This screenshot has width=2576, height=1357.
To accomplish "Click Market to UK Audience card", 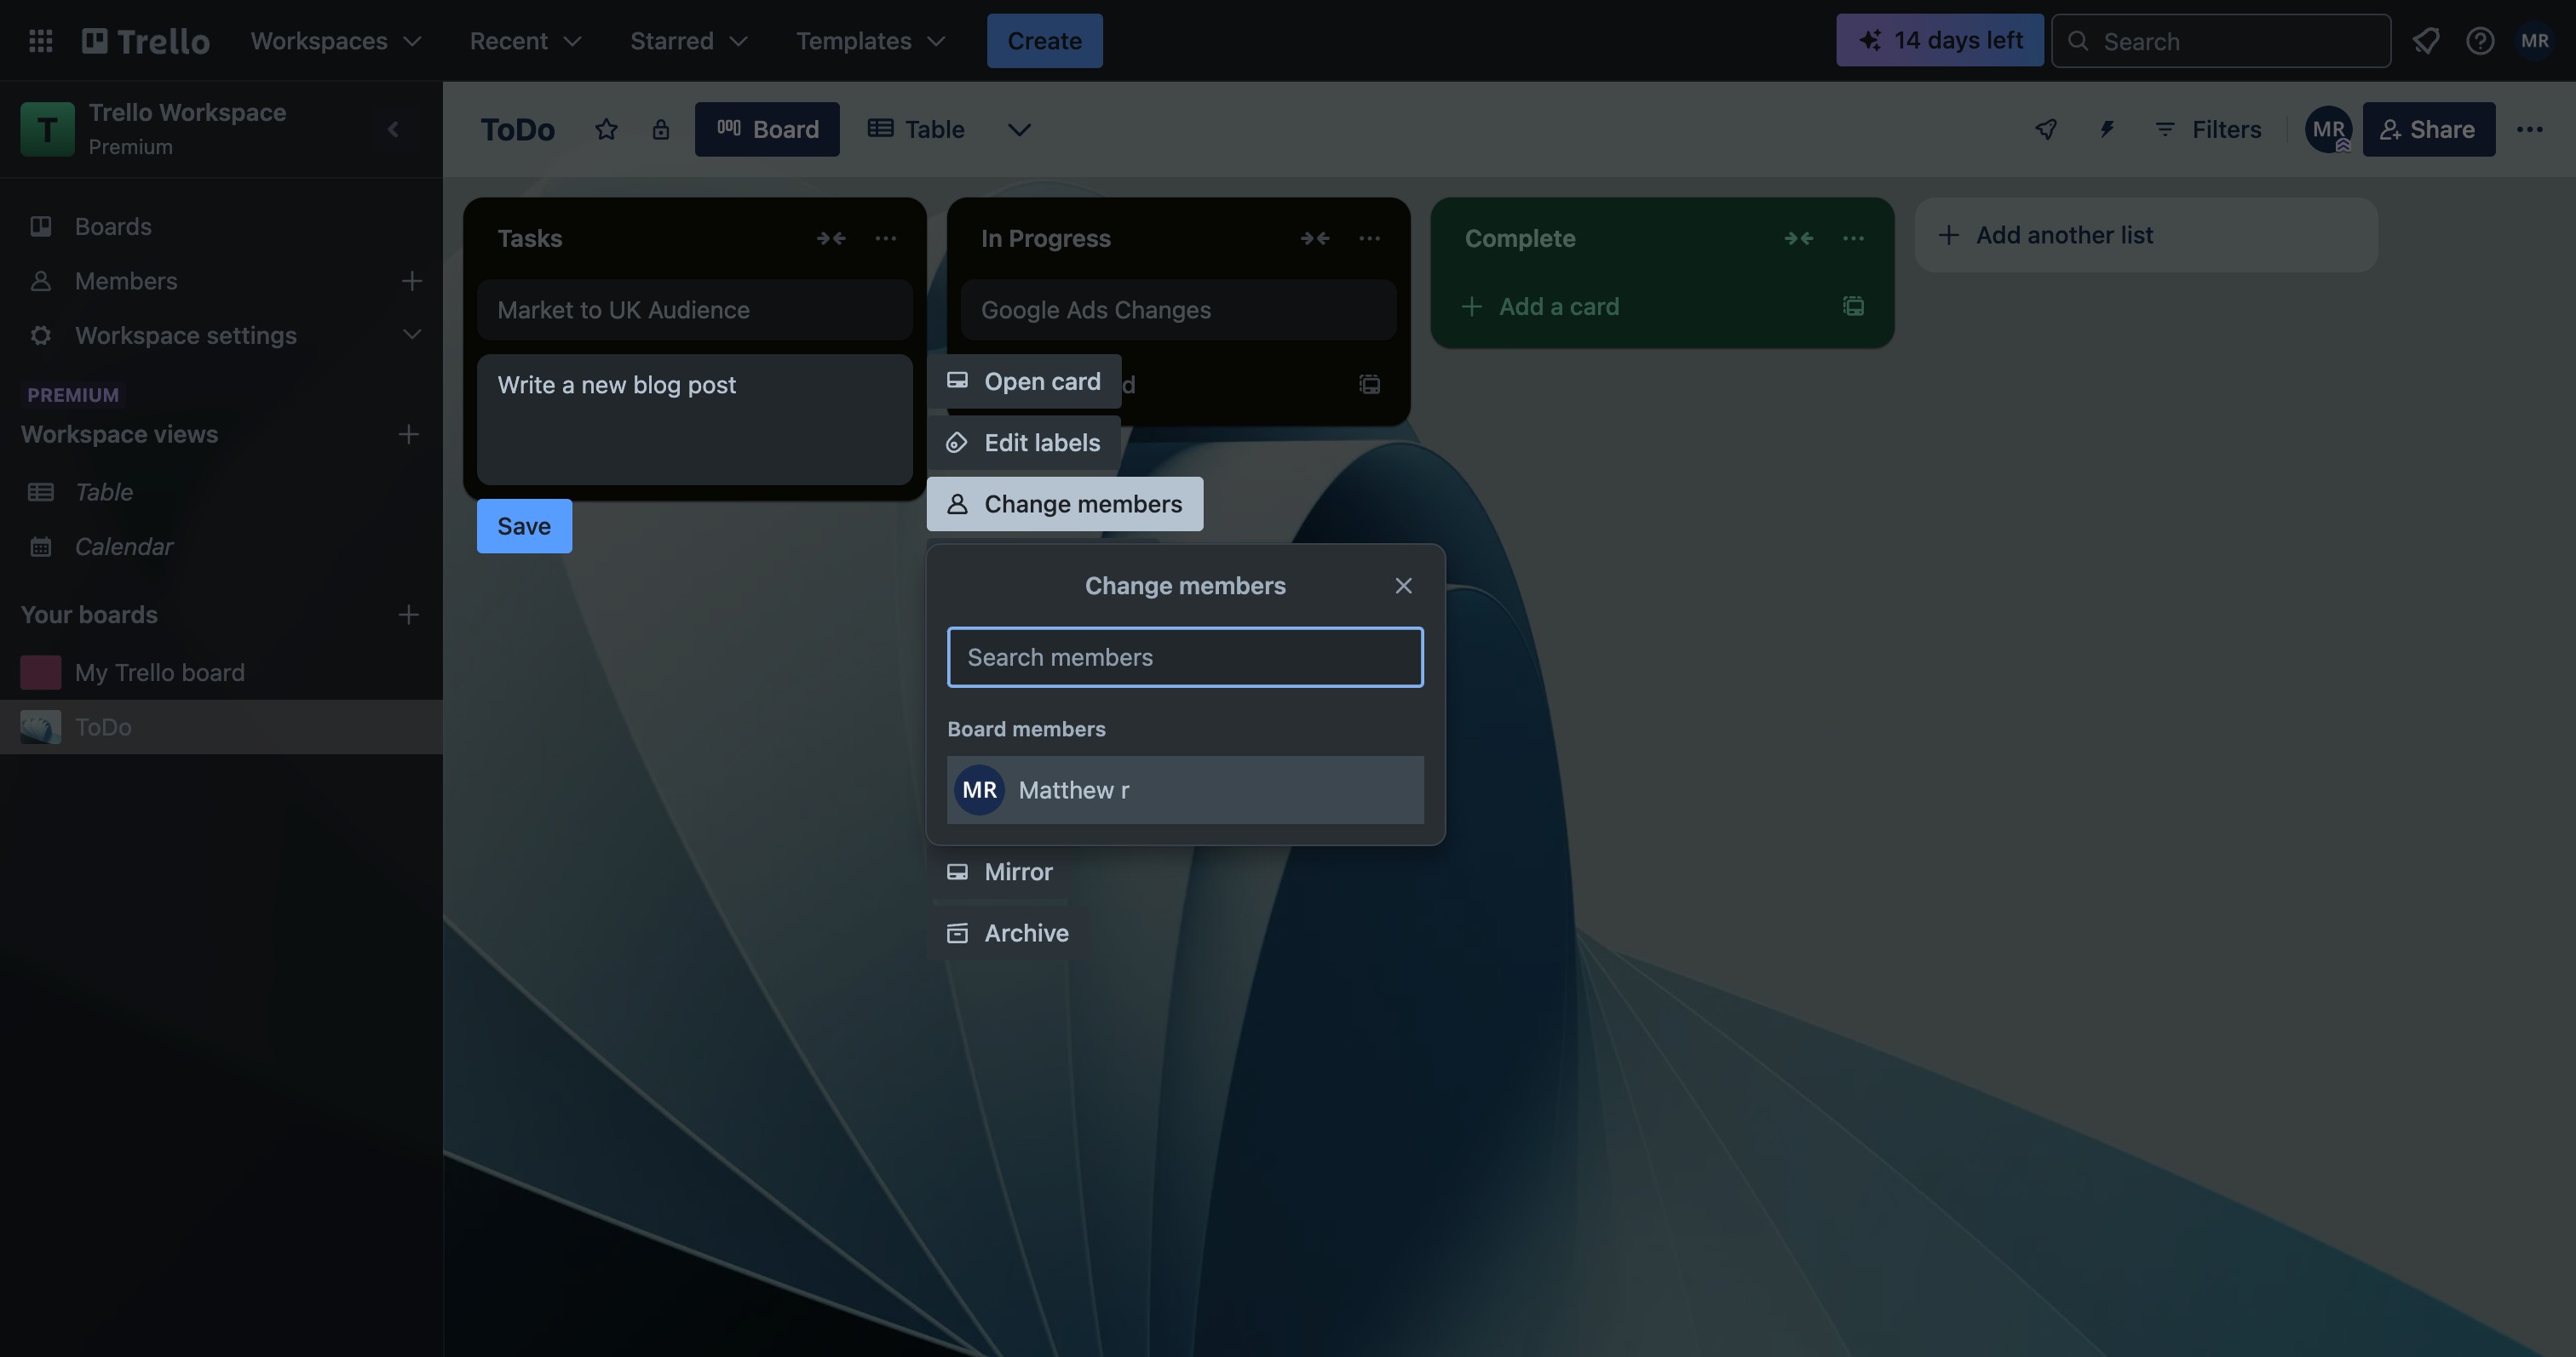I will click(x=694, y=310).
